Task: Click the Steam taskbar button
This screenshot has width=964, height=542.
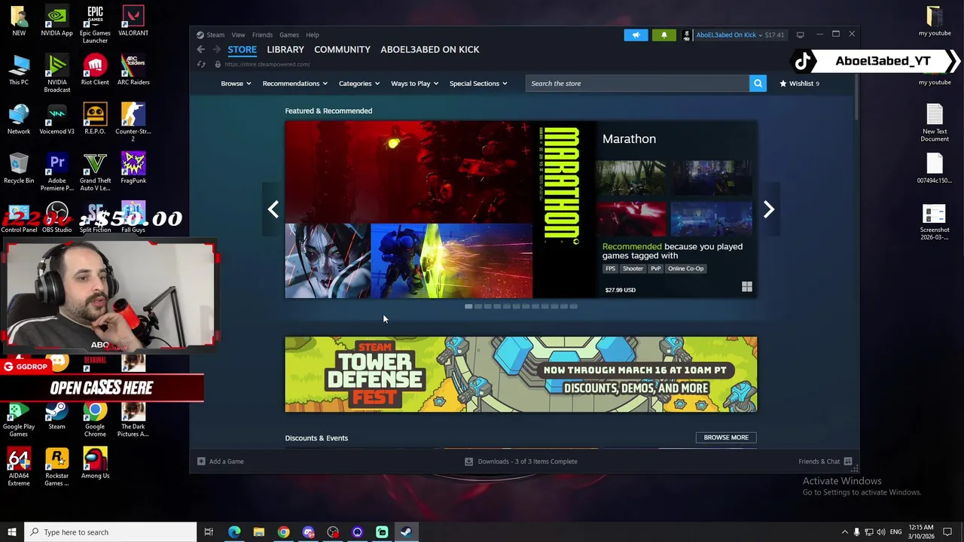Action: click(x=406, y=532)
